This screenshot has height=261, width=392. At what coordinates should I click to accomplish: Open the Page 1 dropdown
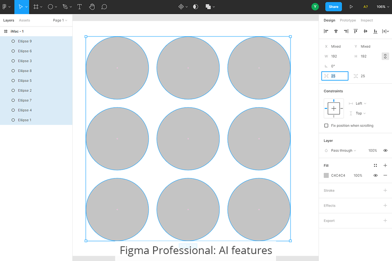click(60, 20)
